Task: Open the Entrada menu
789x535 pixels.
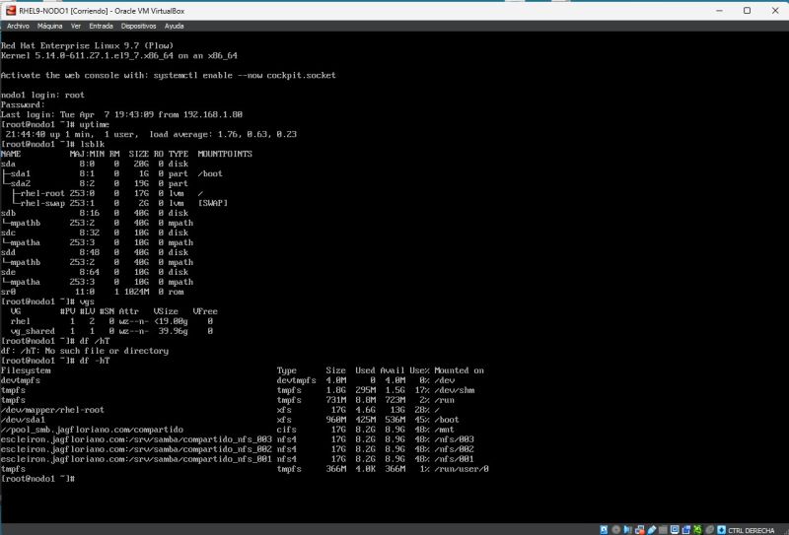Action: coord(102,27)
